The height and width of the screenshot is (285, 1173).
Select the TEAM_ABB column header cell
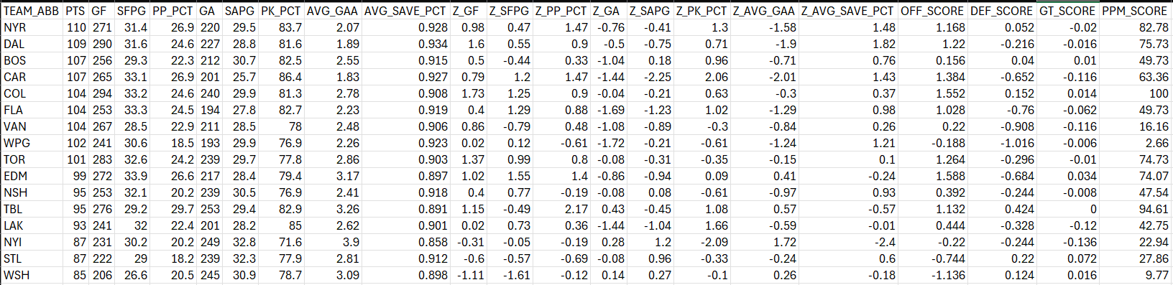pyautogui.click(x=32, y=11)
